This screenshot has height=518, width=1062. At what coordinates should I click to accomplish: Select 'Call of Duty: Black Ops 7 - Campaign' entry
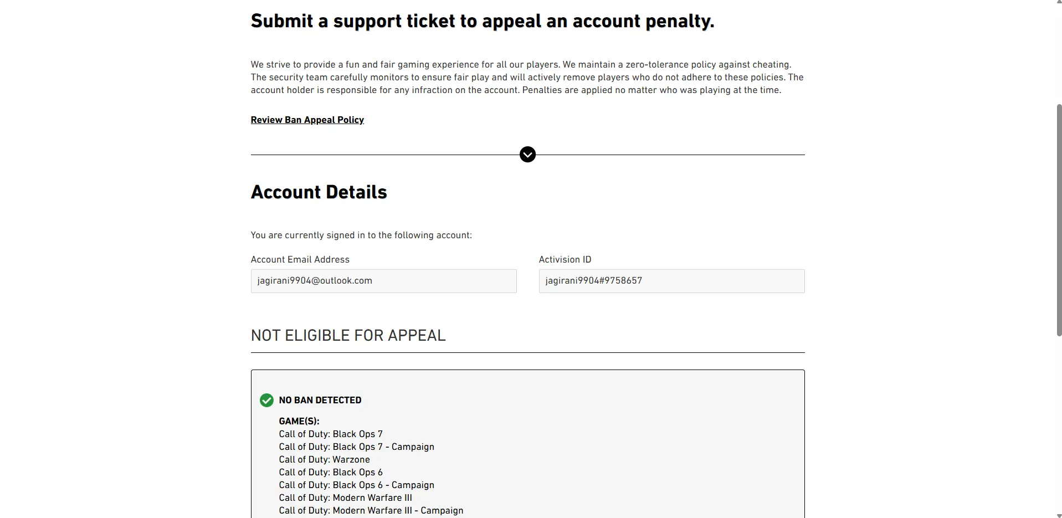point(356,447)
